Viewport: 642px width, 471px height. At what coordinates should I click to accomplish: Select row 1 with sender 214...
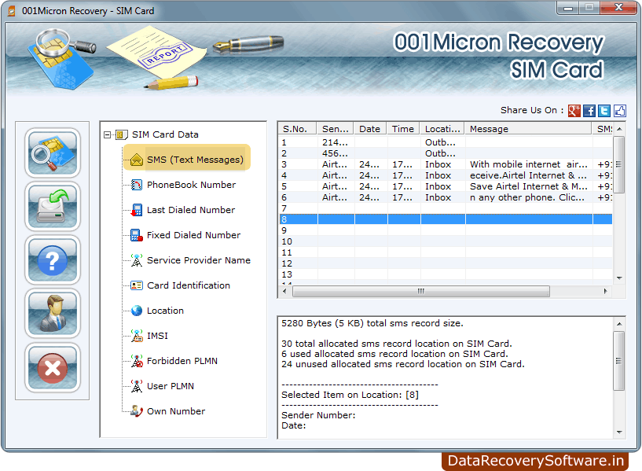[x=446, y=142]
